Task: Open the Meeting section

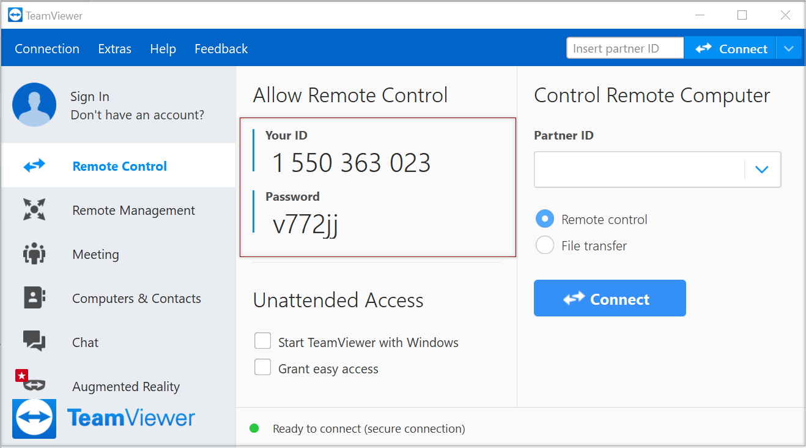Action: [119, 254]
